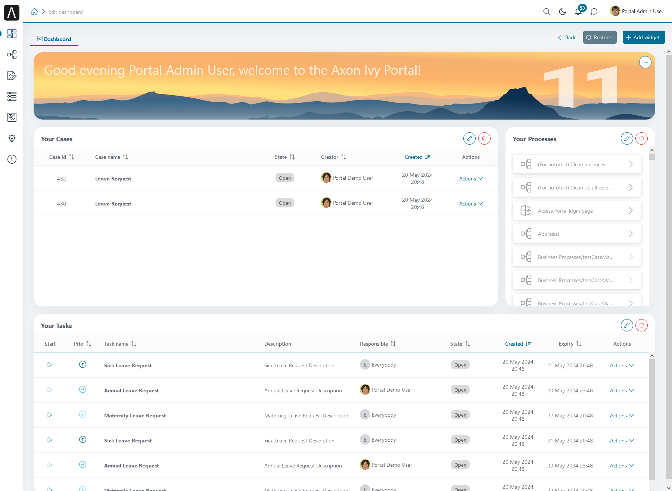Click low priority icon of Maternity Leave Request

click(83, 414)
